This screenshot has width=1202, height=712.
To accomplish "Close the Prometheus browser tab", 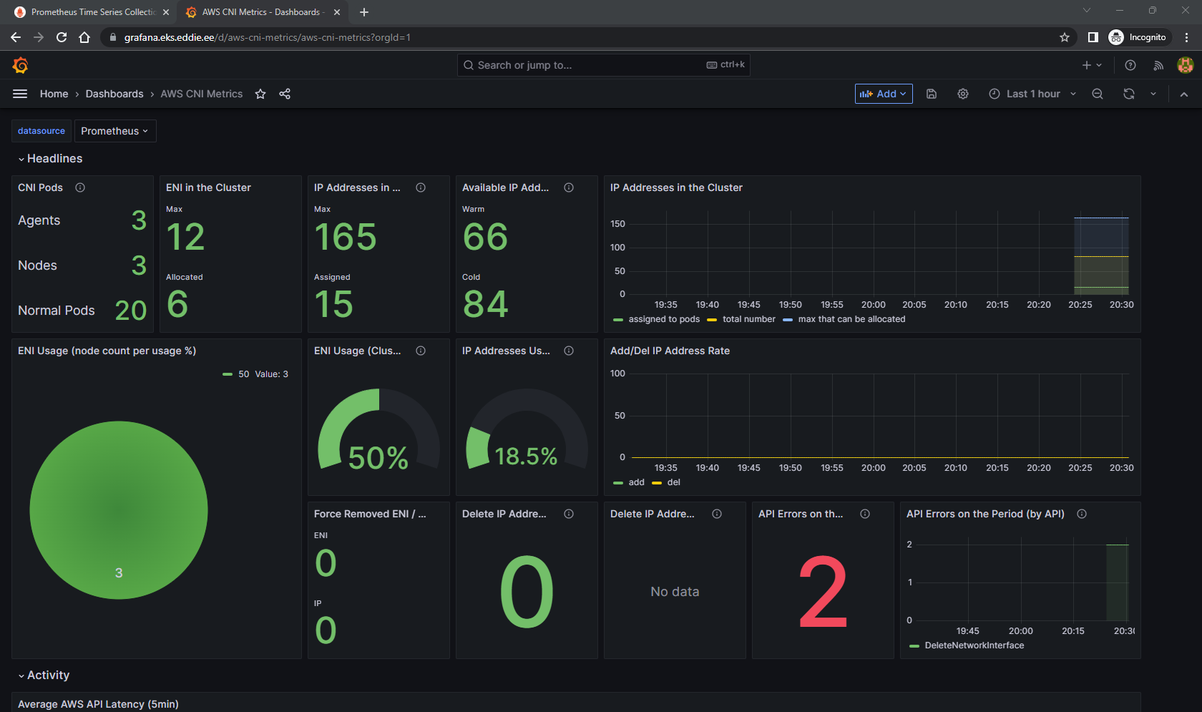I will click(x=166, y=12).
